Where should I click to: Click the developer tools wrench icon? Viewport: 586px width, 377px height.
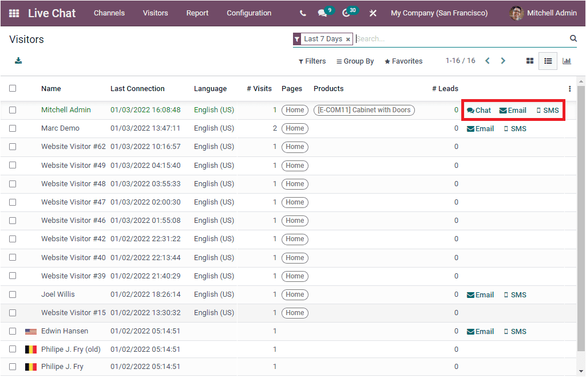coord(373,13)
